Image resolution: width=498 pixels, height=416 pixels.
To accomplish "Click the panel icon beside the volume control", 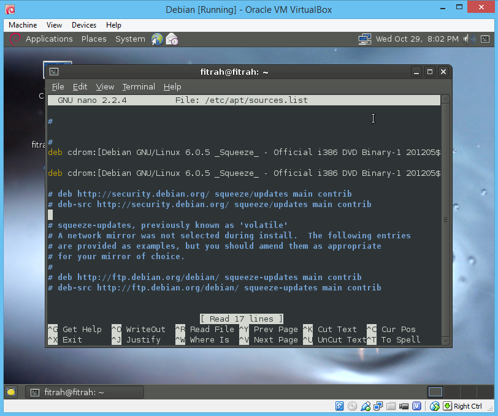I will pyautogui.click(x=485, y=39).
